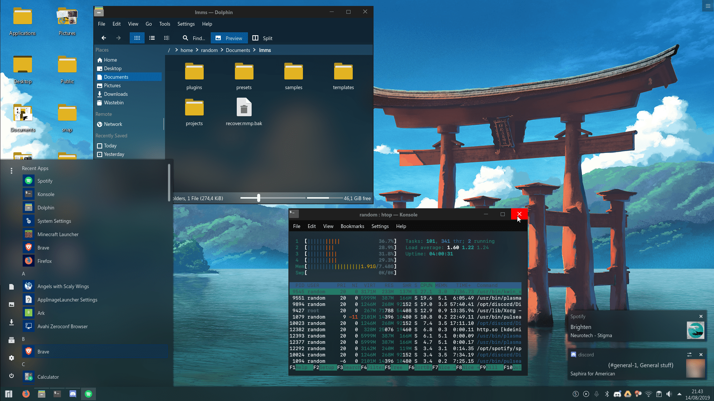Toggle Preview mode in Dolphin
This screenshot has height=401, width=714.
[x=229, y=38]
